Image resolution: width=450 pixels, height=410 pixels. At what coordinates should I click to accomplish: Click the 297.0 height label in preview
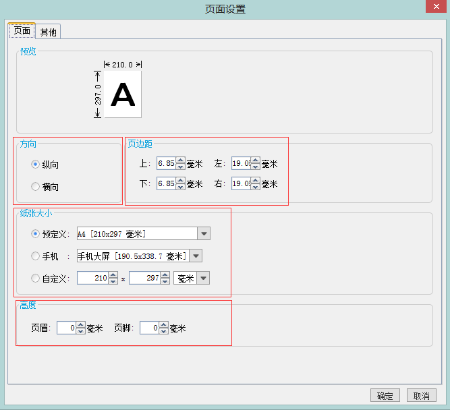[98, 94]
